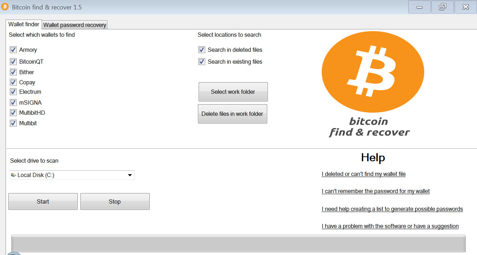This screenshot has height=255, width=477.
Task: Click the 'bitcoin find & recover' logo text
Action: coord(369,127)
